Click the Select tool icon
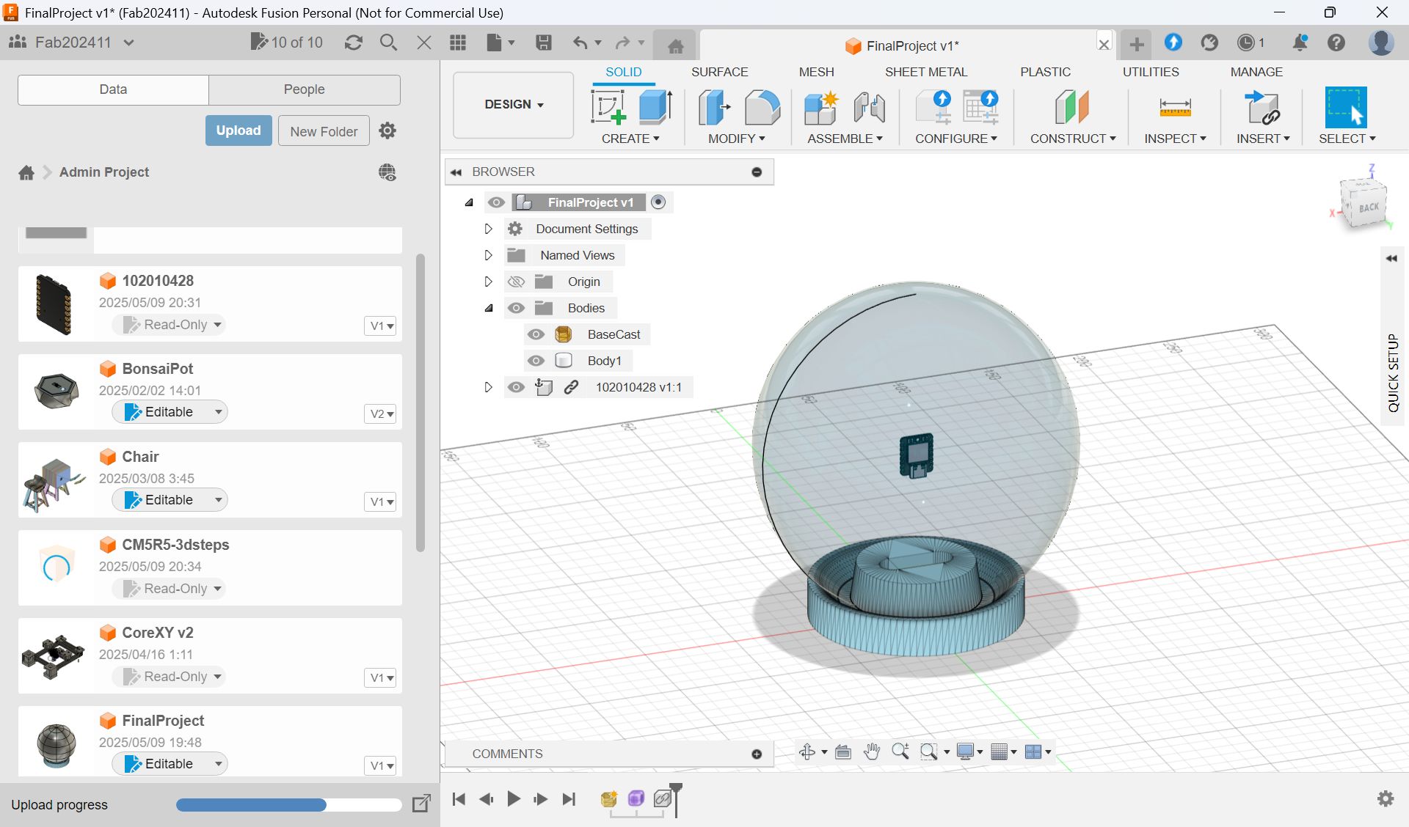The image size is (1409, 827). (1346, 107)
